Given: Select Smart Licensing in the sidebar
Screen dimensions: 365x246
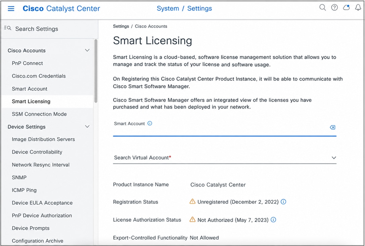Looking at the screenshot, I should 31,101.
